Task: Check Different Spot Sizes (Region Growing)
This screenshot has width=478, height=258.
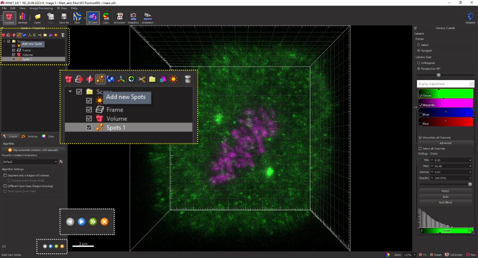Action: pyautogui.click(x=5, y=186)
